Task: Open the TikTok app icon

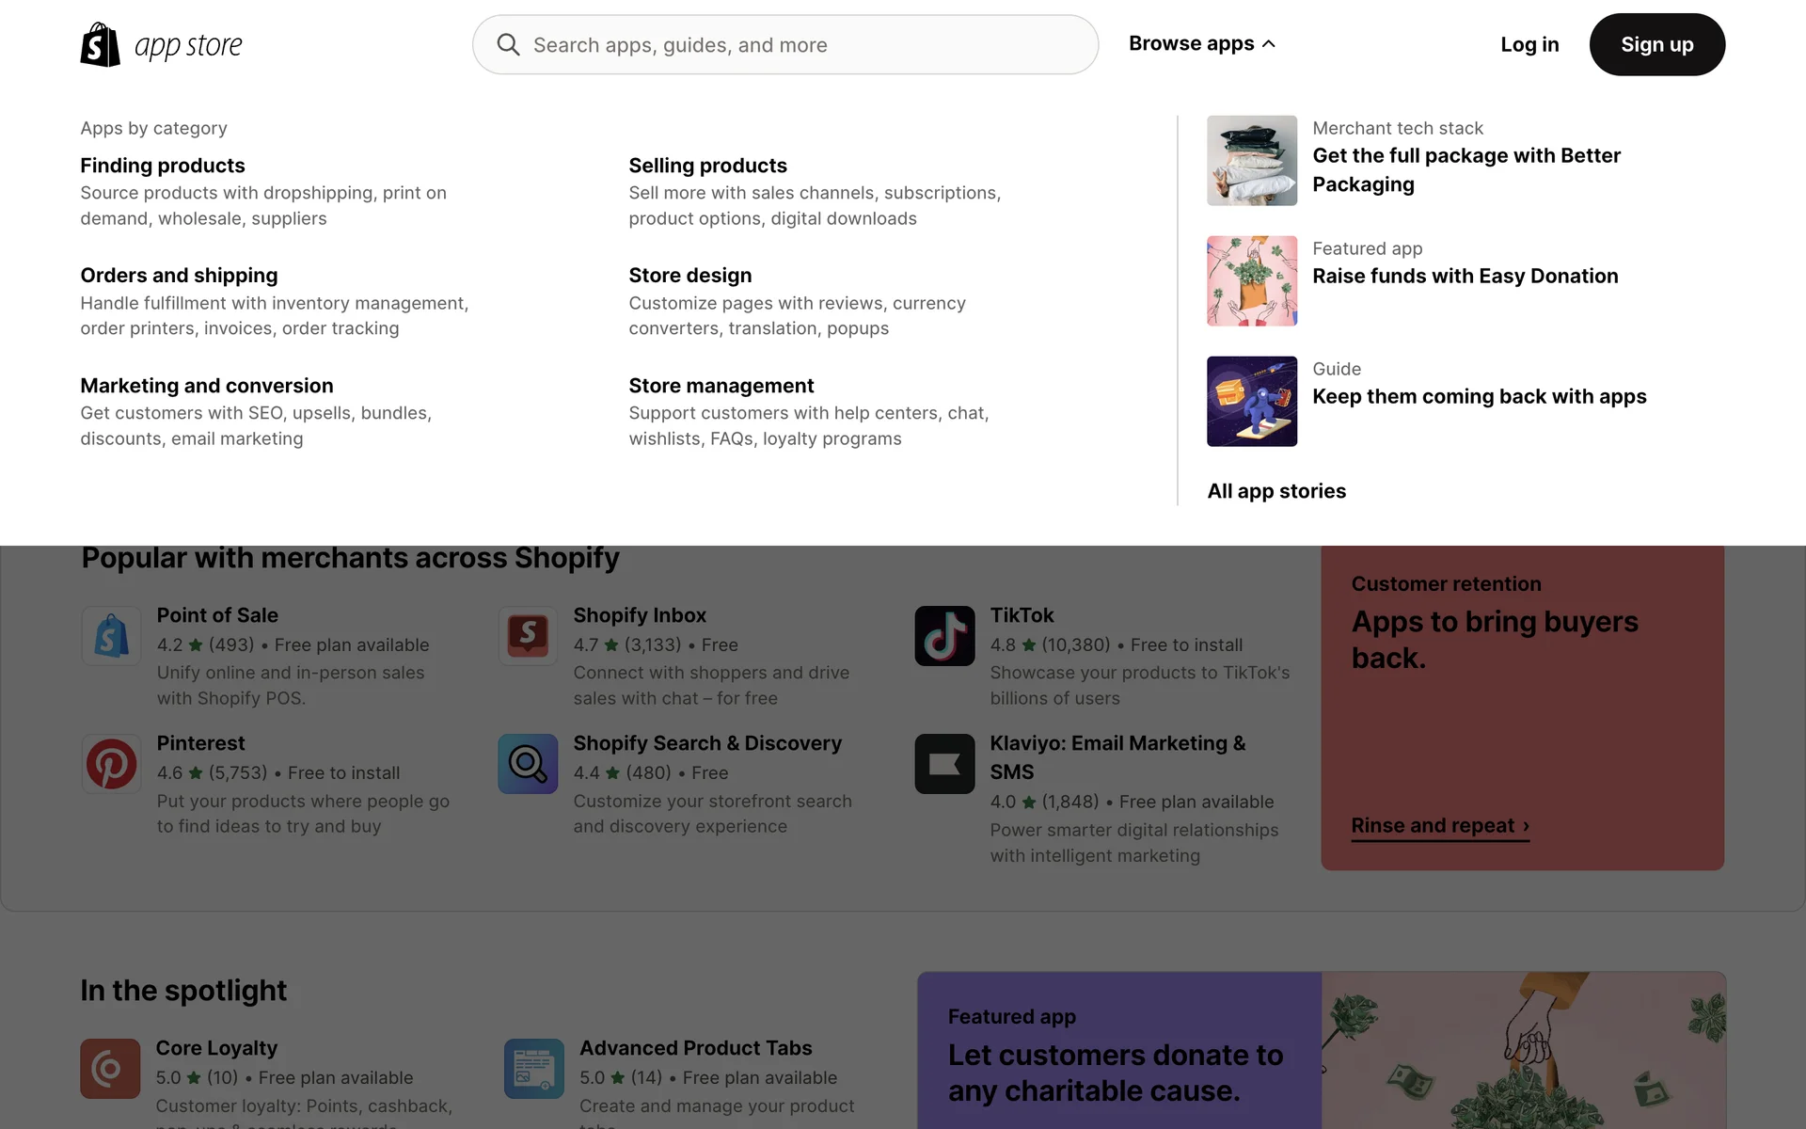Action: [944, 636]
